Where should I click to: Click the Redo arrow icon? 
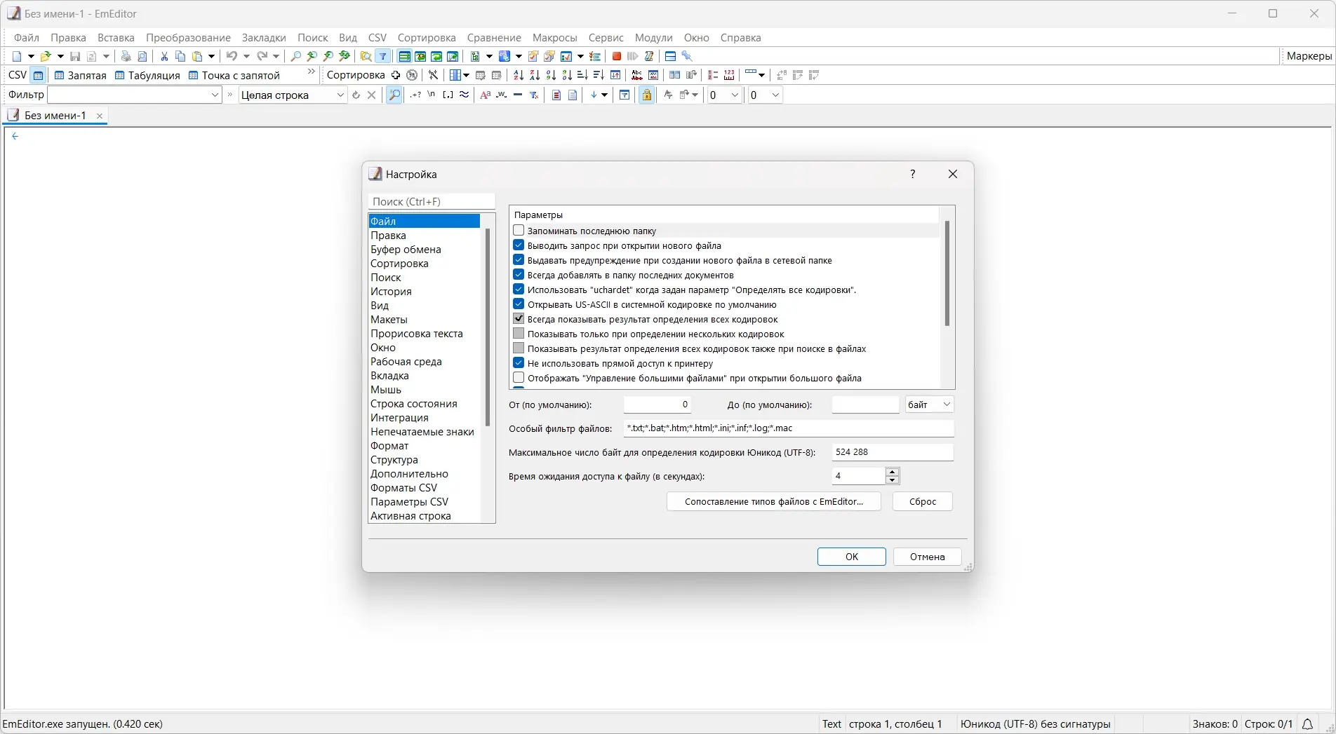(262, 56)
